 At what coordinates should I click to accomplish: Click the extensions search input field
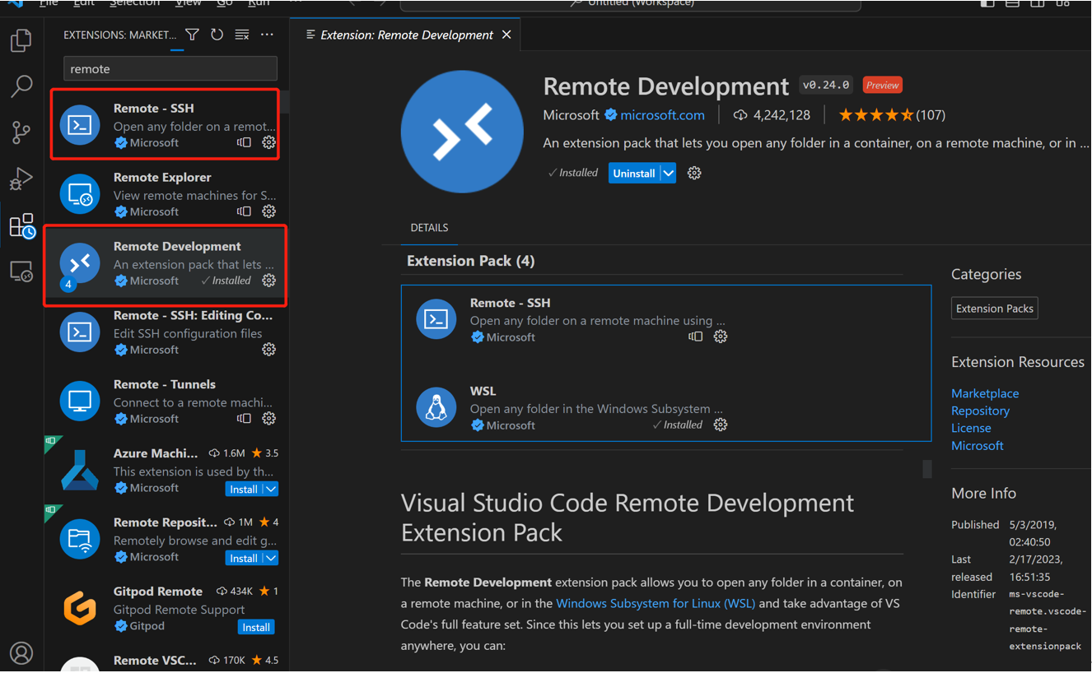[170, 69]
